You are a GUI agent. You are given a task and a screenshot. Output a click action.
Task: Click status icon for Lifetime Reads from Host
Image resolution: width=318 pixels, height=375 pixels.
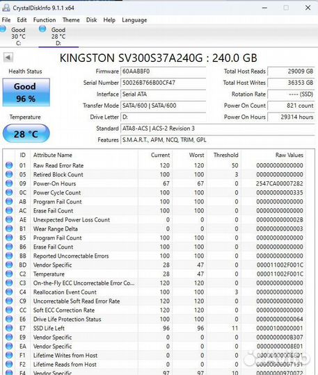click(9, 365)
